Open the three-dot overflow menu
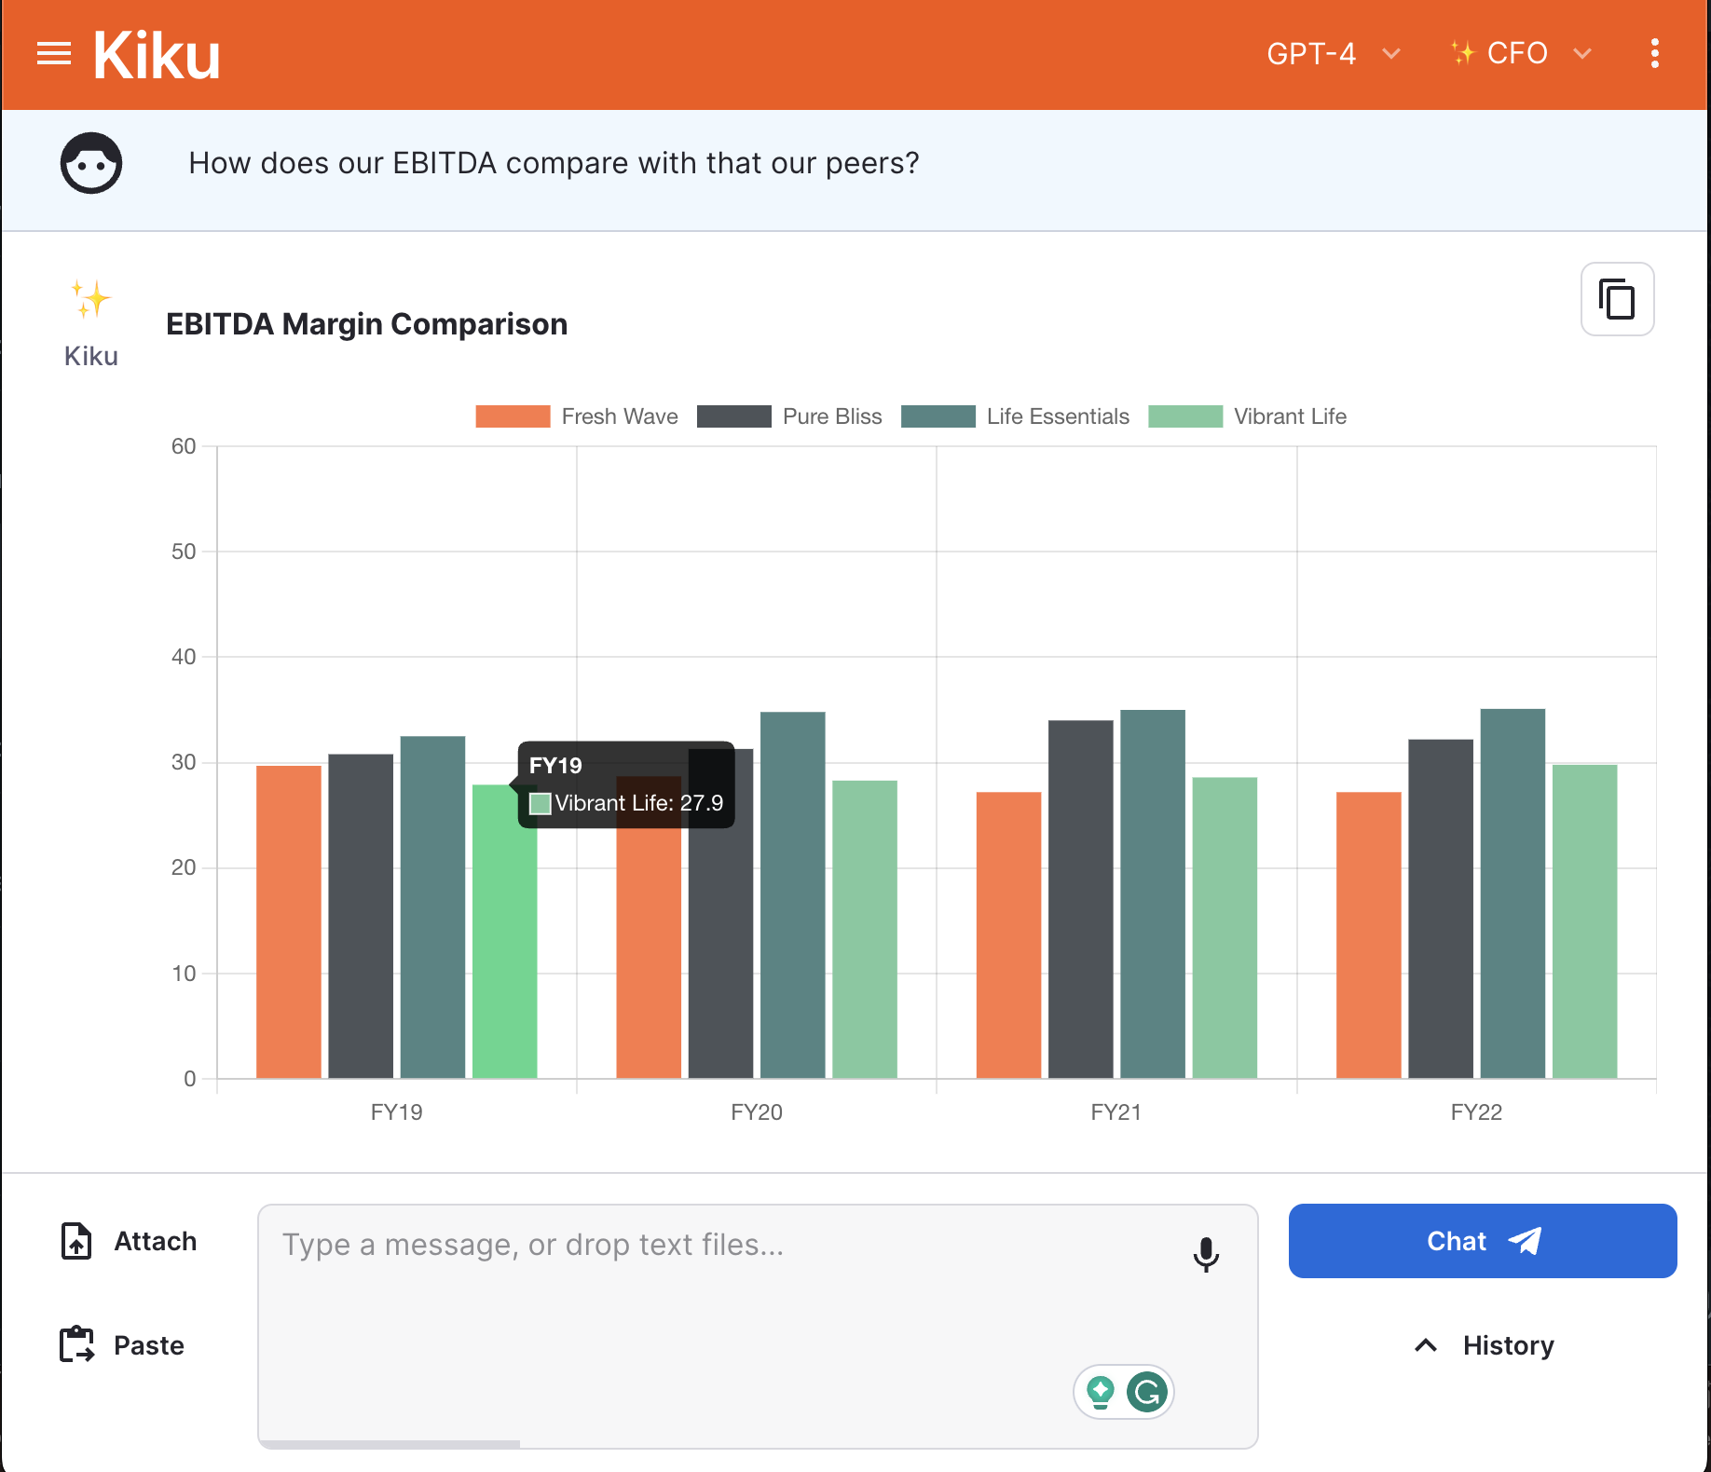This screenshot has width=1711, height=1472. pyautogui.click(x=1655, y=53)
